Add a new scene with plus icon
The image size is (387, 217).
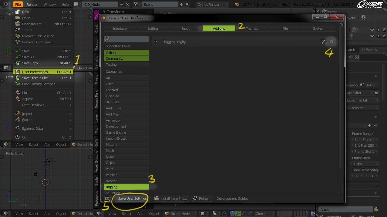pos(182,5)
